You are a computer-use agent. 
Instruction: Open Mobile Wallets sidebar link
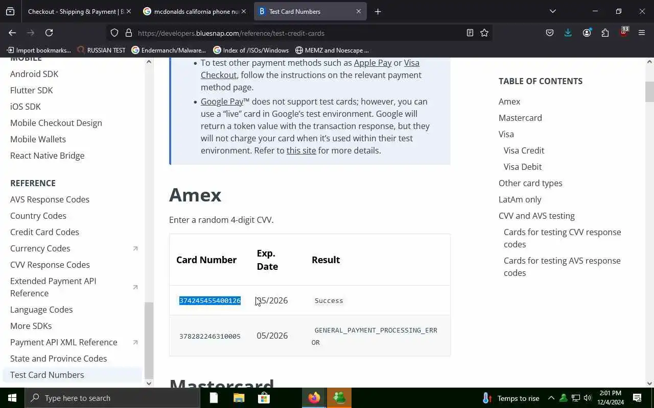(x=38, y=139)
